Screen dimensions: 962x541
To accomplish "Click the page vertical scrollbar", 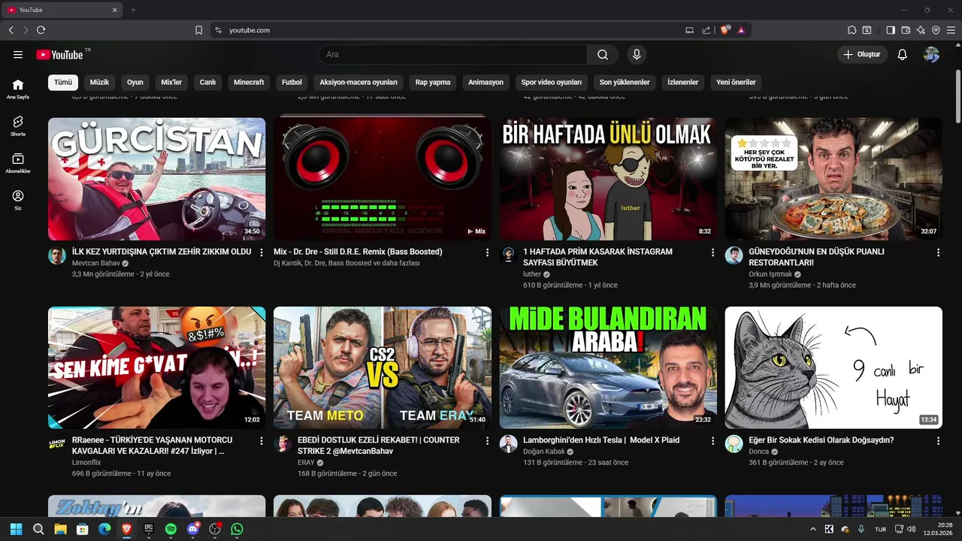I will pos(957,98).
